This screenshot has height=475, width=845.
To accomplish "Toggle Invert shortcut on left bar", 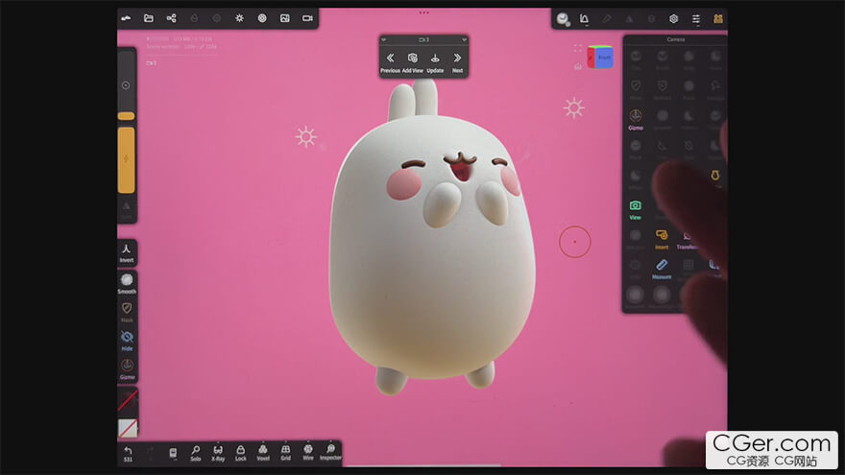I will click(x=127, y=252).
